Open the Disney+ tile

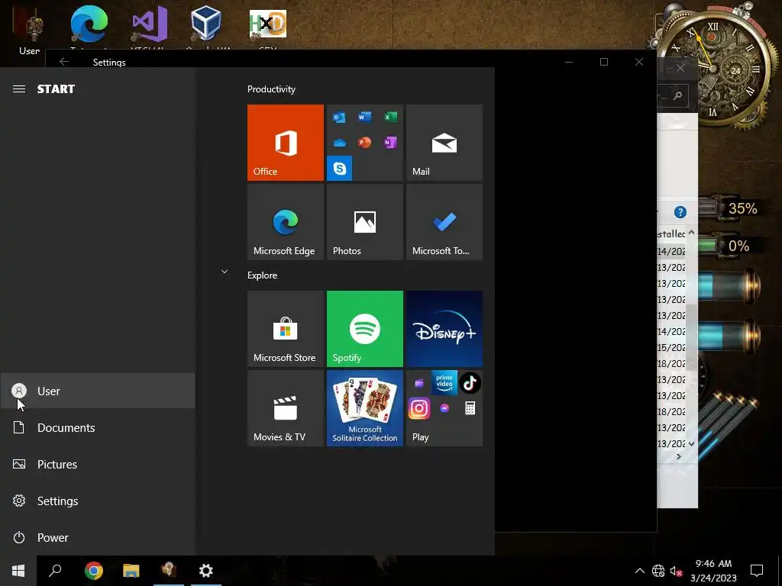coord(444,329)
